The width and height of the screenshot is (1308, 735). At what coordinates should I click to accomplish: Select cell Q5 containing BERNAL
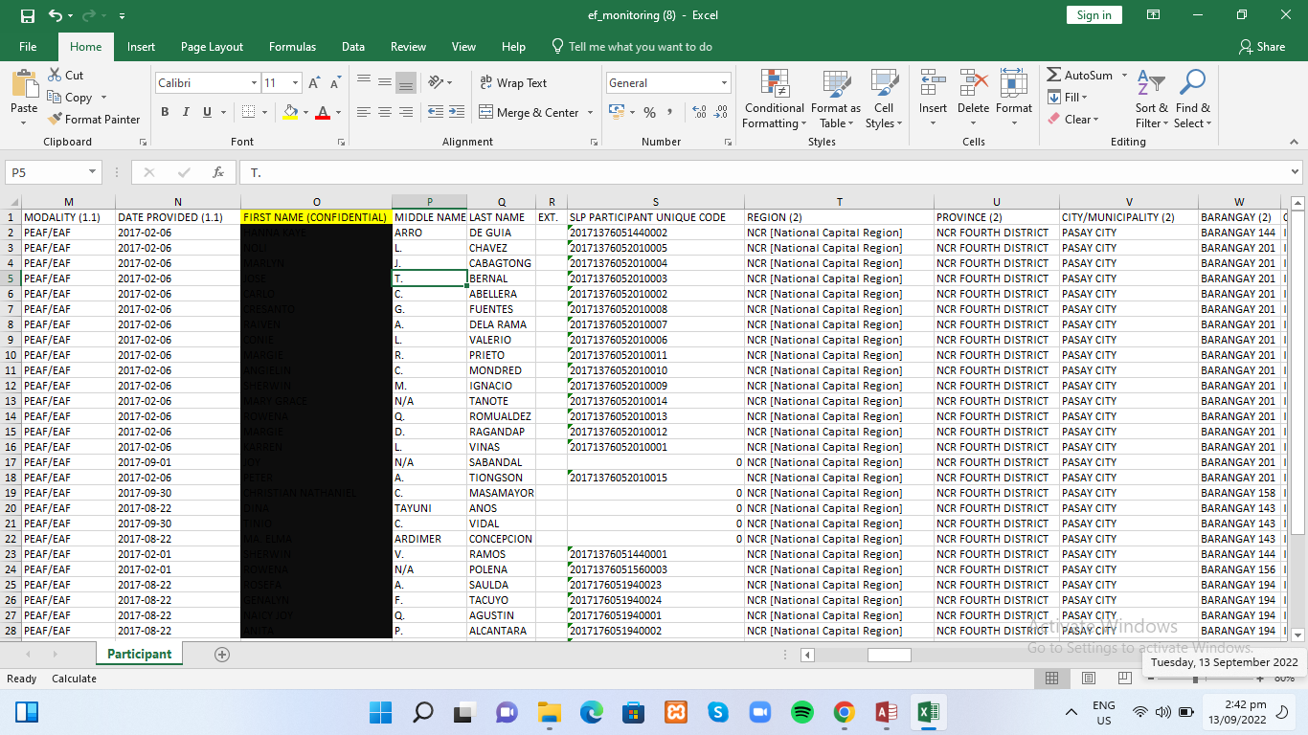pyautogui.click(x=501, y=278)
